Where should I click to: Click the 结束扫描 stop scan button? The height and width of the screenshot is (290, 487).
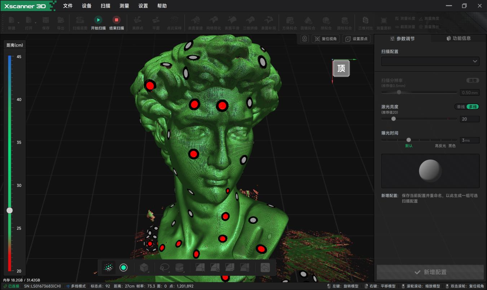coord(116,23)
